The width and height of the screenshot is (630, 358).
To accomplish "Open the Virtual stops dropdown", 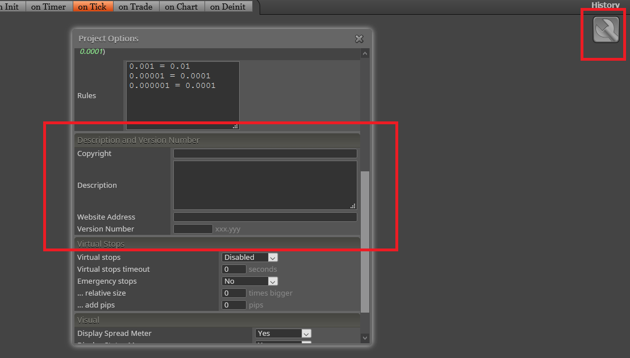I will 249,257.
